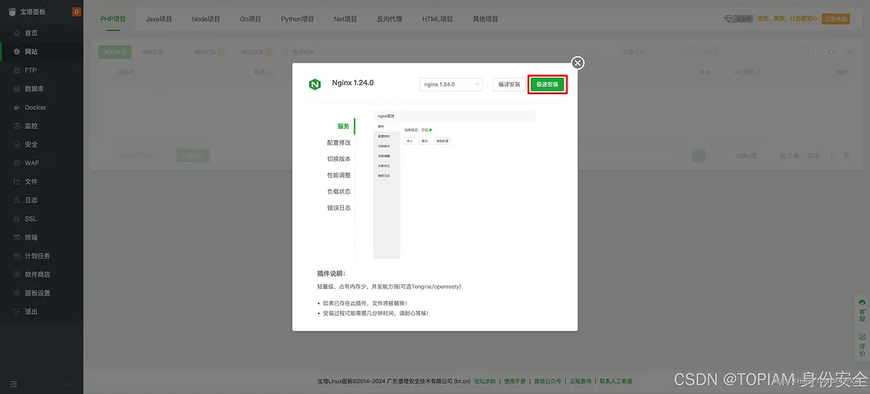The height and width of the screenshot is (394, 870).
Task: Switch to the Python项目 tab
Action: coord(297,19)
